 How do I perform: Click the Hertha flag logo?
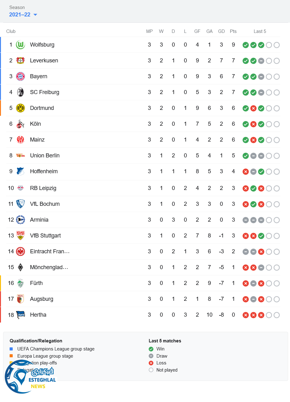20,315
